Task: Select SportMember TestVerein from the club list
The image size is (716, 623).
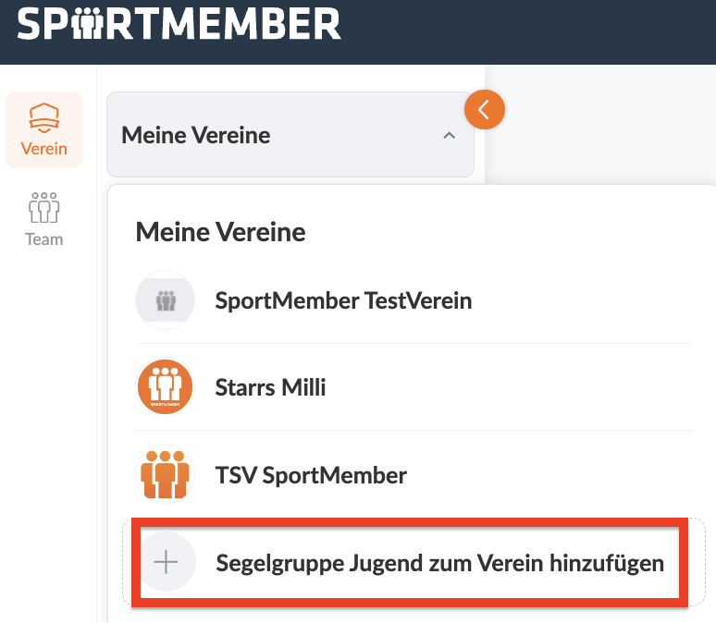Action: [343, 300]
